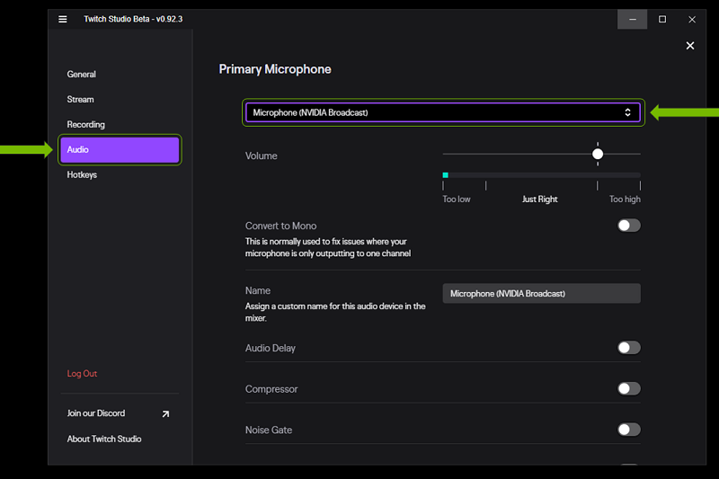Expand the Primary Microphone device dropdown
The image size is (719, 479).
point(443,112)
